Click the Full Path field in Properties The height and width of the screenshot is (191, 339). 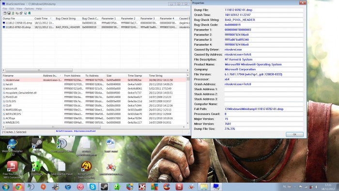click(263, 109)
